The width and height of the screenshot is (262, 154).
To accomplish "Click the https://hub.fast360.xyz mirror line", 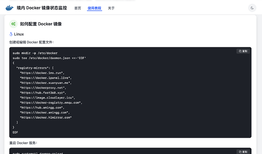I will pos(43,93).
